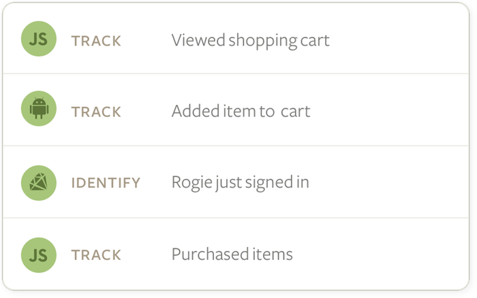This screenshot has height=298, width=477.
Task: Select the IDENTIFY event type label
Action: (106, 183)
